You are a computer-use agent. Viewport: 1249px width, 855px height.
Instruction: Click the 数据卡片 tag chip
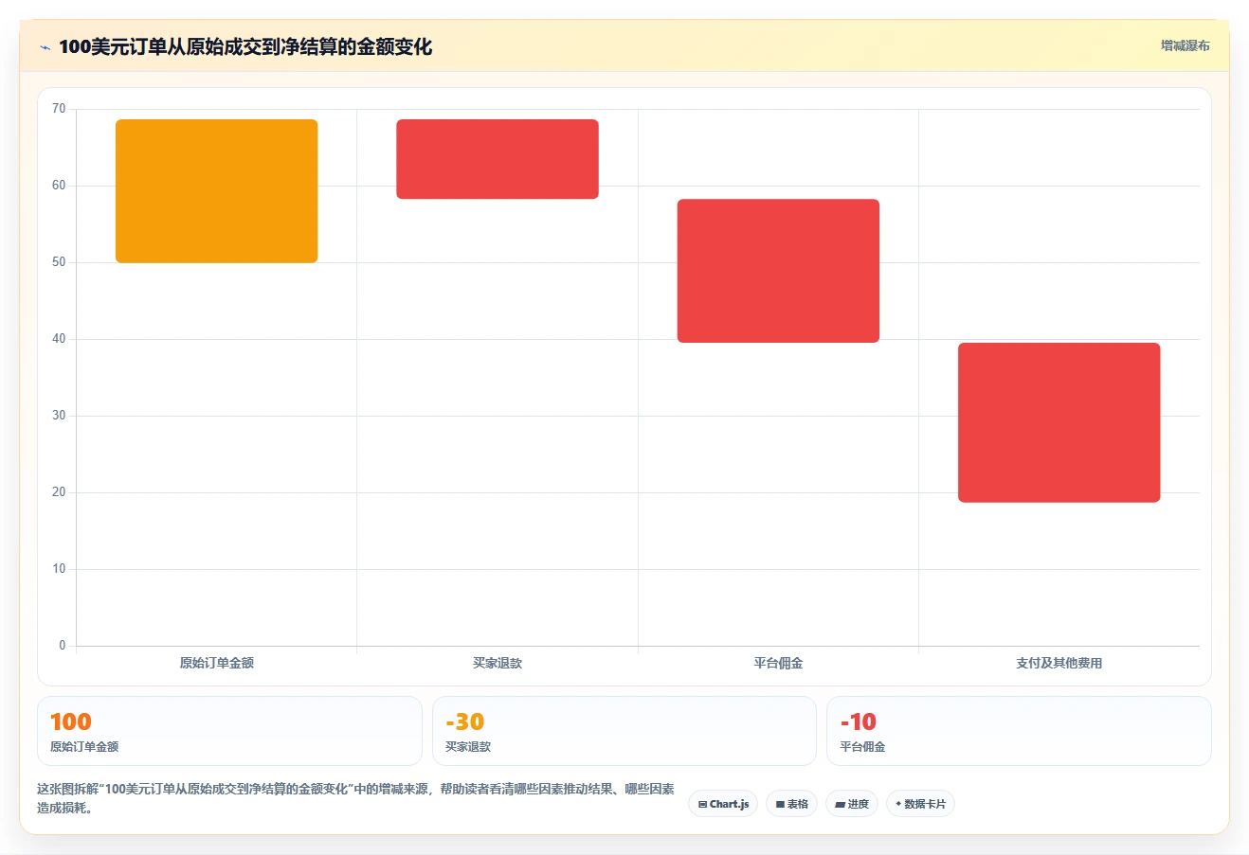920,804
